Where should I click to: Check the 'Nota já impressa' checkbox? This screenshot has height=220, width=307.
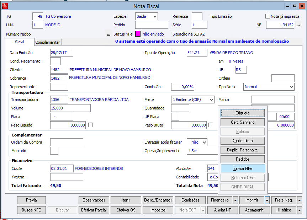pos(268,16)
